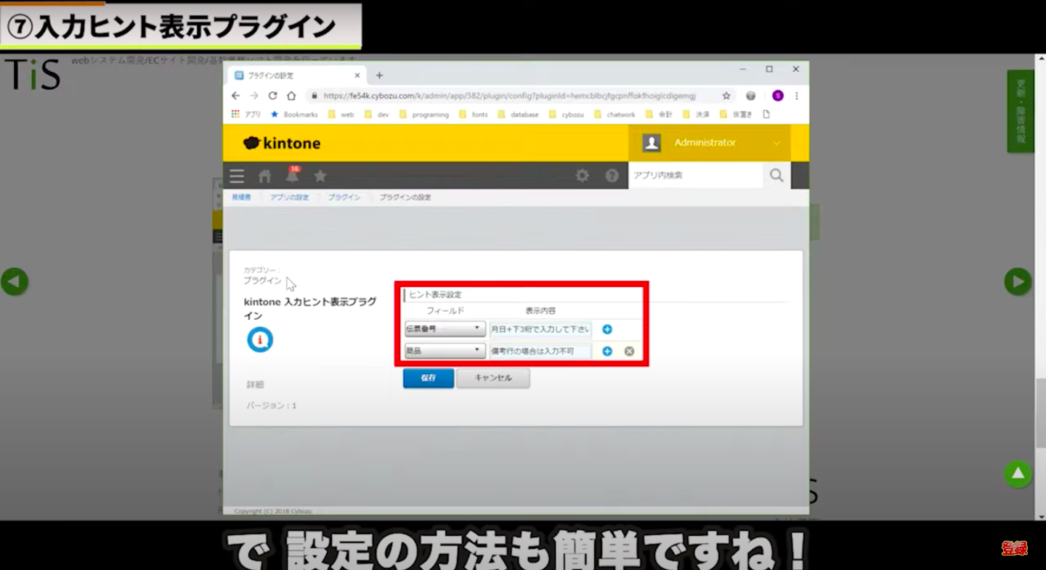Viewport: 1046px width, 570px height.
Task: Open notifications bell showing 16 badge
Action: (x=292, y=176)
